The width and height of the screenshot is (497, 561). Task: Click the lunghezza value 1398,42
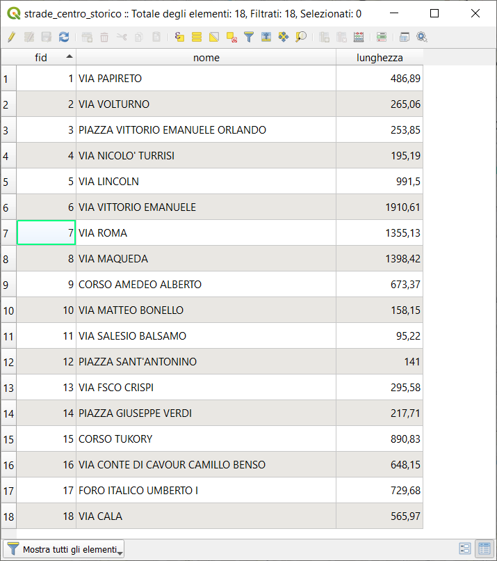pos(380,259)
